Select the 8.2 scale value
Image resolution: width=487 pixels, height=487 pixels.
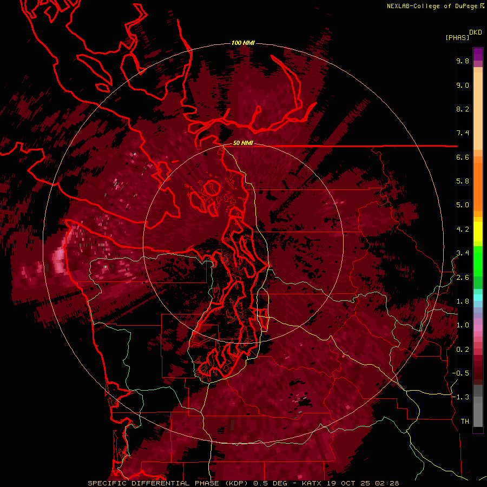point(463,109)
